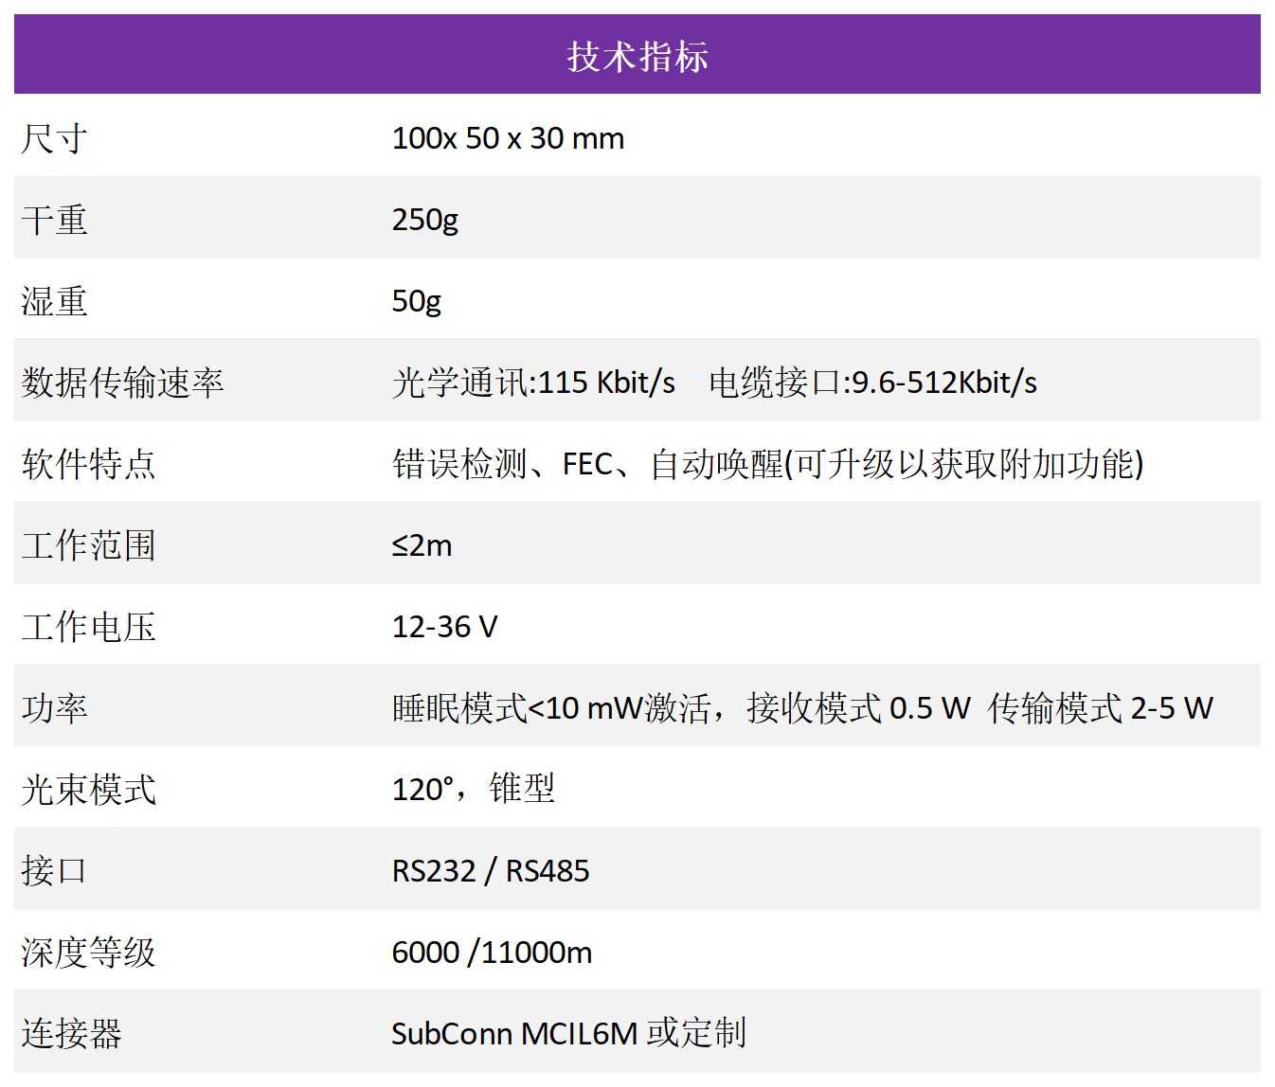Click the 12-36 V voltage value
The height and width of the screenshot is (1087, 1275).
444,627
